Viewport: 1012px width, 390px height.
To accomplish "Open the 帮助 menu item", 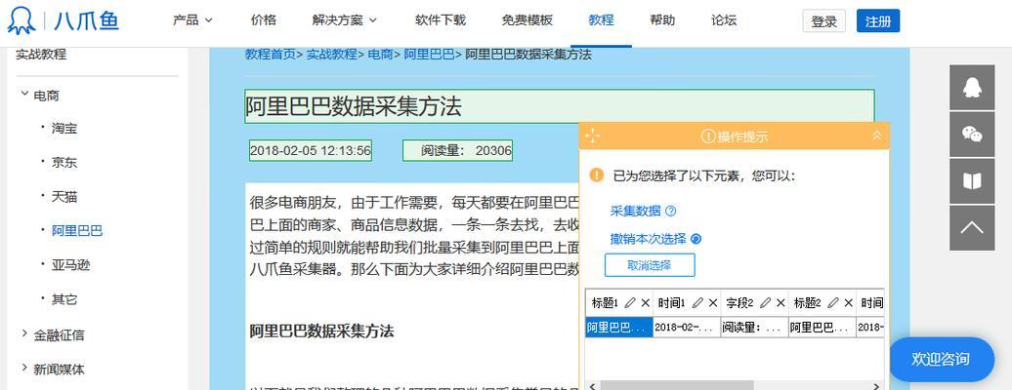I will [662, 19].
